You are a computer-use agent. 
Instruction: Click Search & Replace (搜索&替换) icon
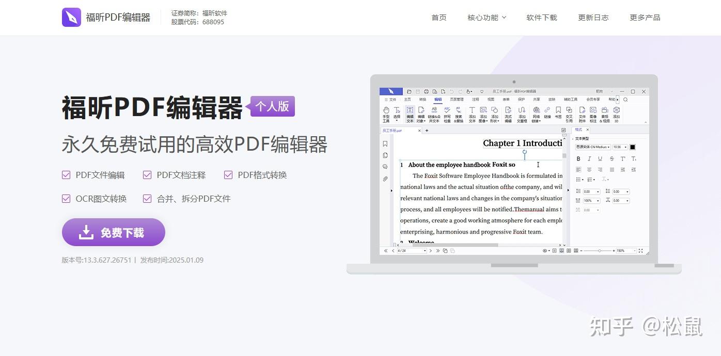point(459,114)
